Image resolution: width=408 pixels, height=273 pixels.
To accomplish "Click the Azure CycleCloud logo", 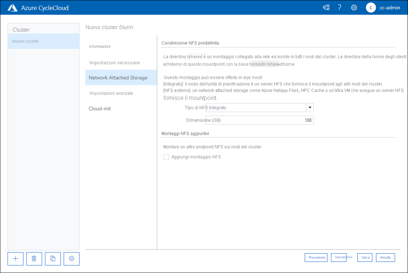I will [x=13, y=7].
